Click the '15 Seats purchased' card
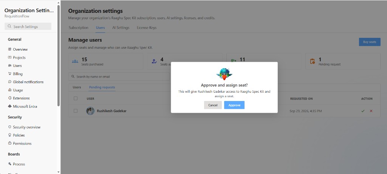The image size is (387, 174). click(106, 61)
